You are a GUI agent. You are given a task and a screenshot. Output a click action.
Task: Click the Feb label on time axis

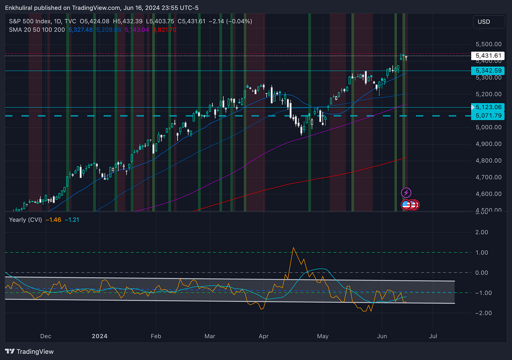point(156,336)
